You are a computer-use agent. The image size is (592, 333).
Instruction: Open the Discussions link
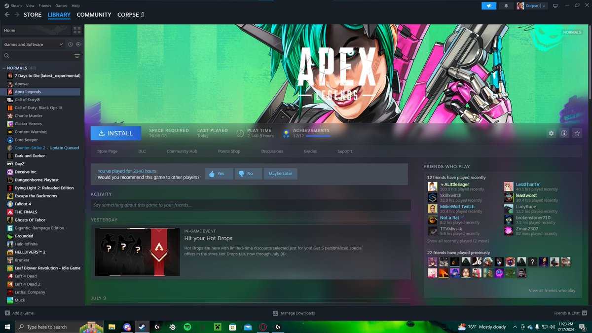pyautogui.click(x=272, y=151)
